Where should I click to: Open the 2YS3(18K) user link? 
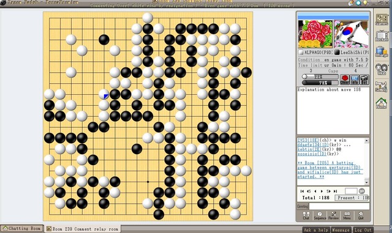click(308, 140)
